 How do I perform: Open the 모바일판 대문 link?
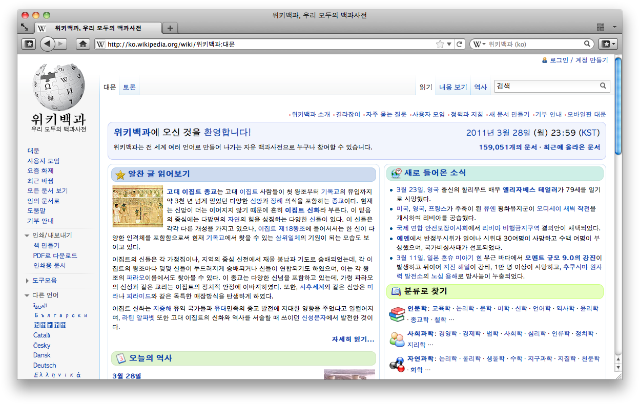pos(586,114)
